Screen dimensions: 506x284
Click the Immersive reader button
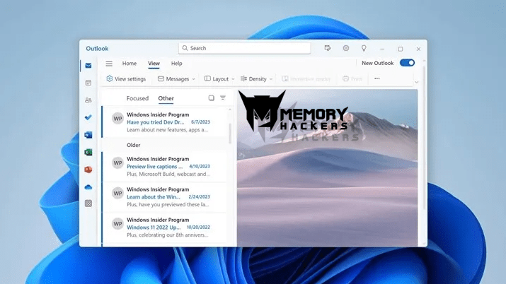[x=306, y=79]
